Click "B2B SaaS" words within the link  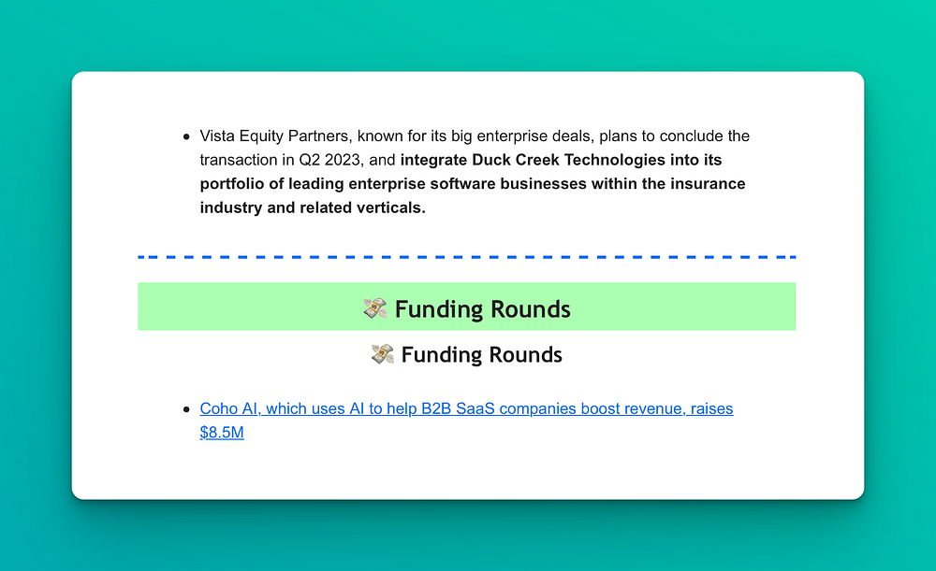458,409
